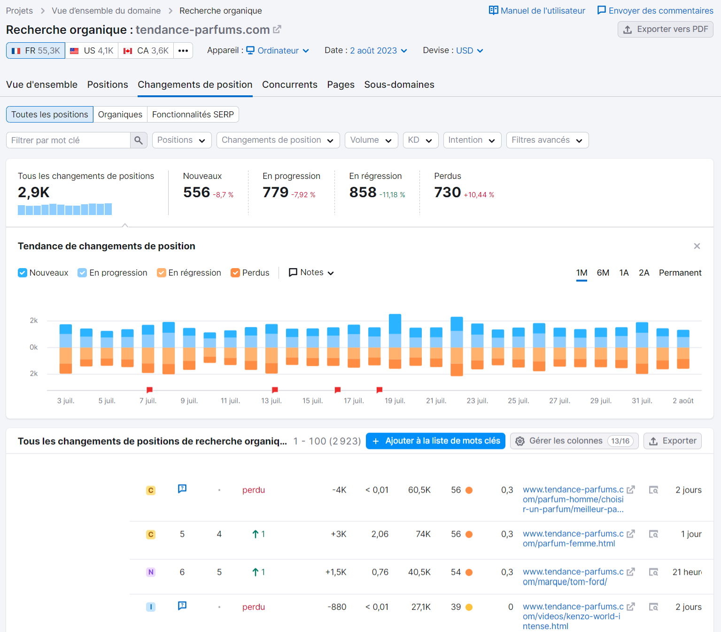Viewport: 721px width, 632px height.
Task: Click Exporter vers PDF button
Action: (x=666, y=29)
